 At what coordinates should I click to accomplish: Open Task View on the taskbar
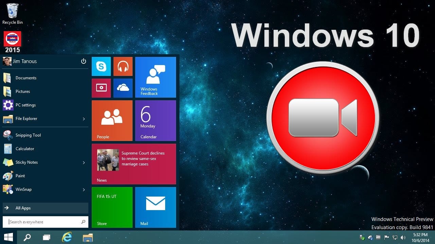click(47, 237)
